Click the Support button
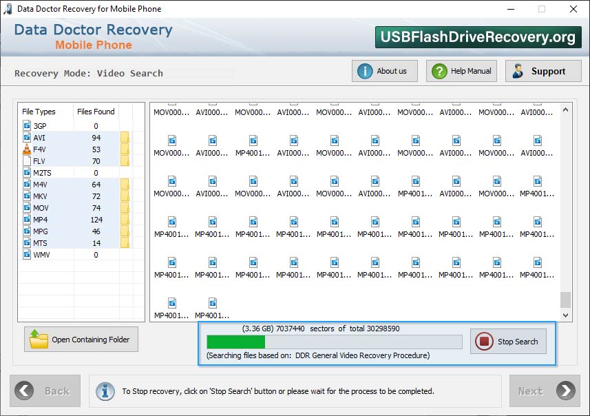The image size is (590, 416). coord(543,71)
